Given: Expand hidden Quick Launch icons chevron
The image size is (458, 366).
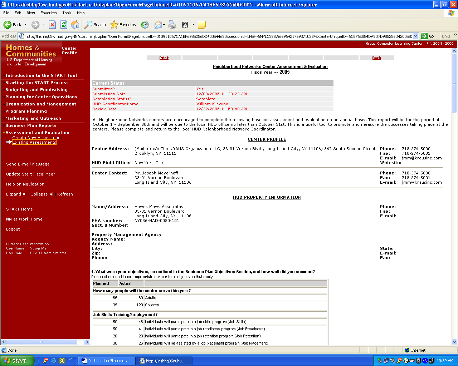Looking at the screenshot, I should [70, 359].
